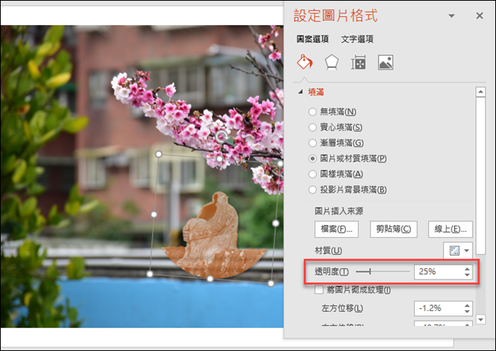Select 投影片背景填滿(B) radio option
The width and height of the screenshot is (496, 351).
click(x=312, y=189)
